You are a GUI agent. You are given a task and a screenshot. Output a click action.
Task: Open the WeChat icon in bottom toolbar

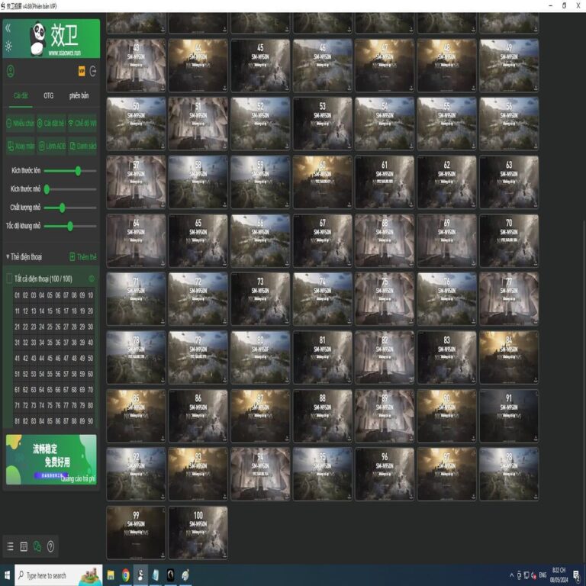(x=37, y=546)
